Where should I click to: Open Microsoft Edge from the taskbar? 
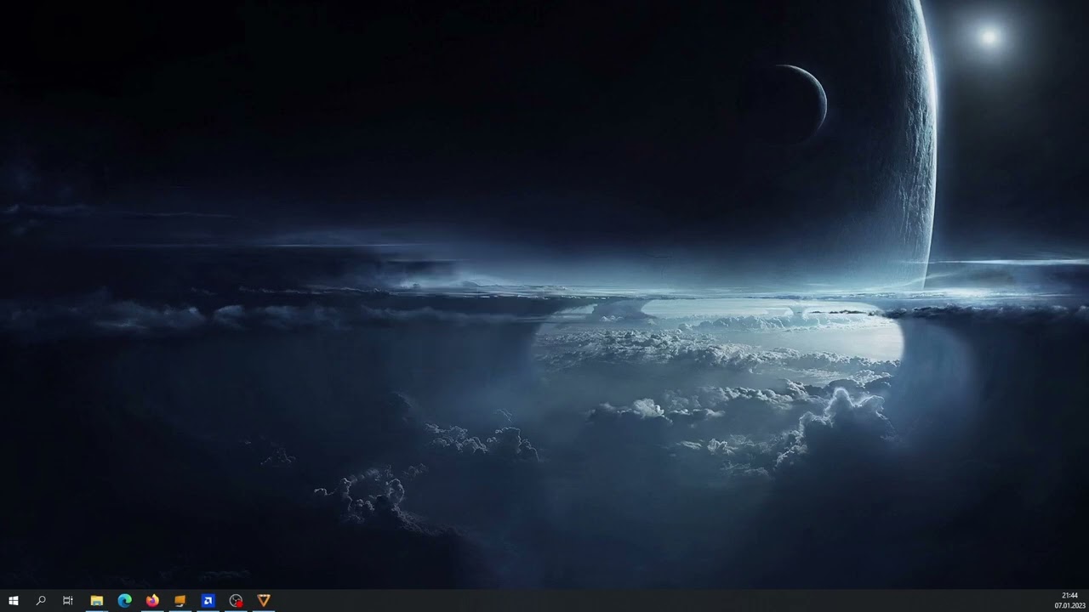pyautogui.click(x=124, y=600)
